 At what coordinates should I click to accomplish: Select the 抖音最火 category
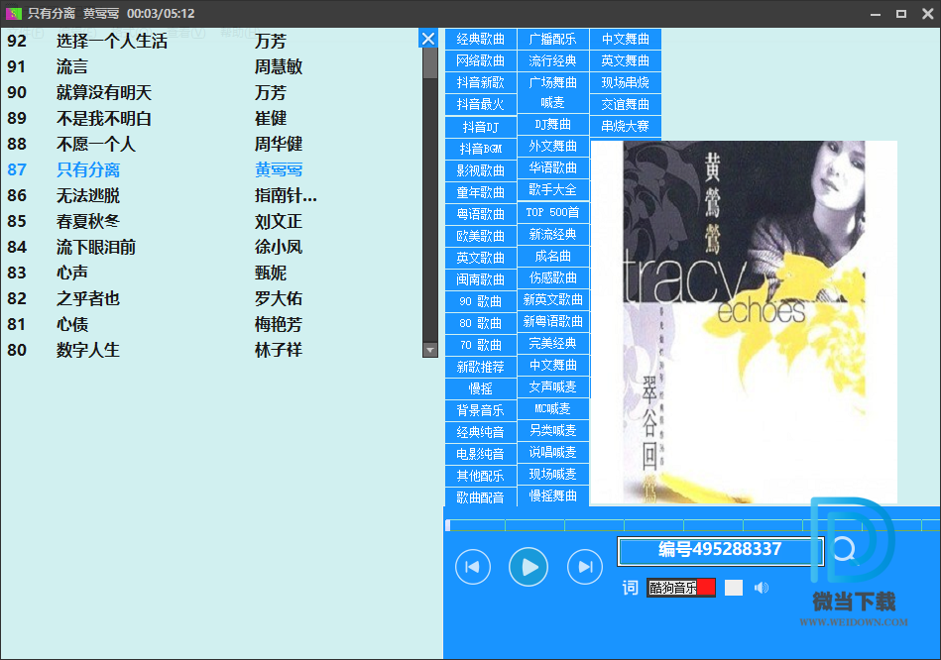pos(481,104)
